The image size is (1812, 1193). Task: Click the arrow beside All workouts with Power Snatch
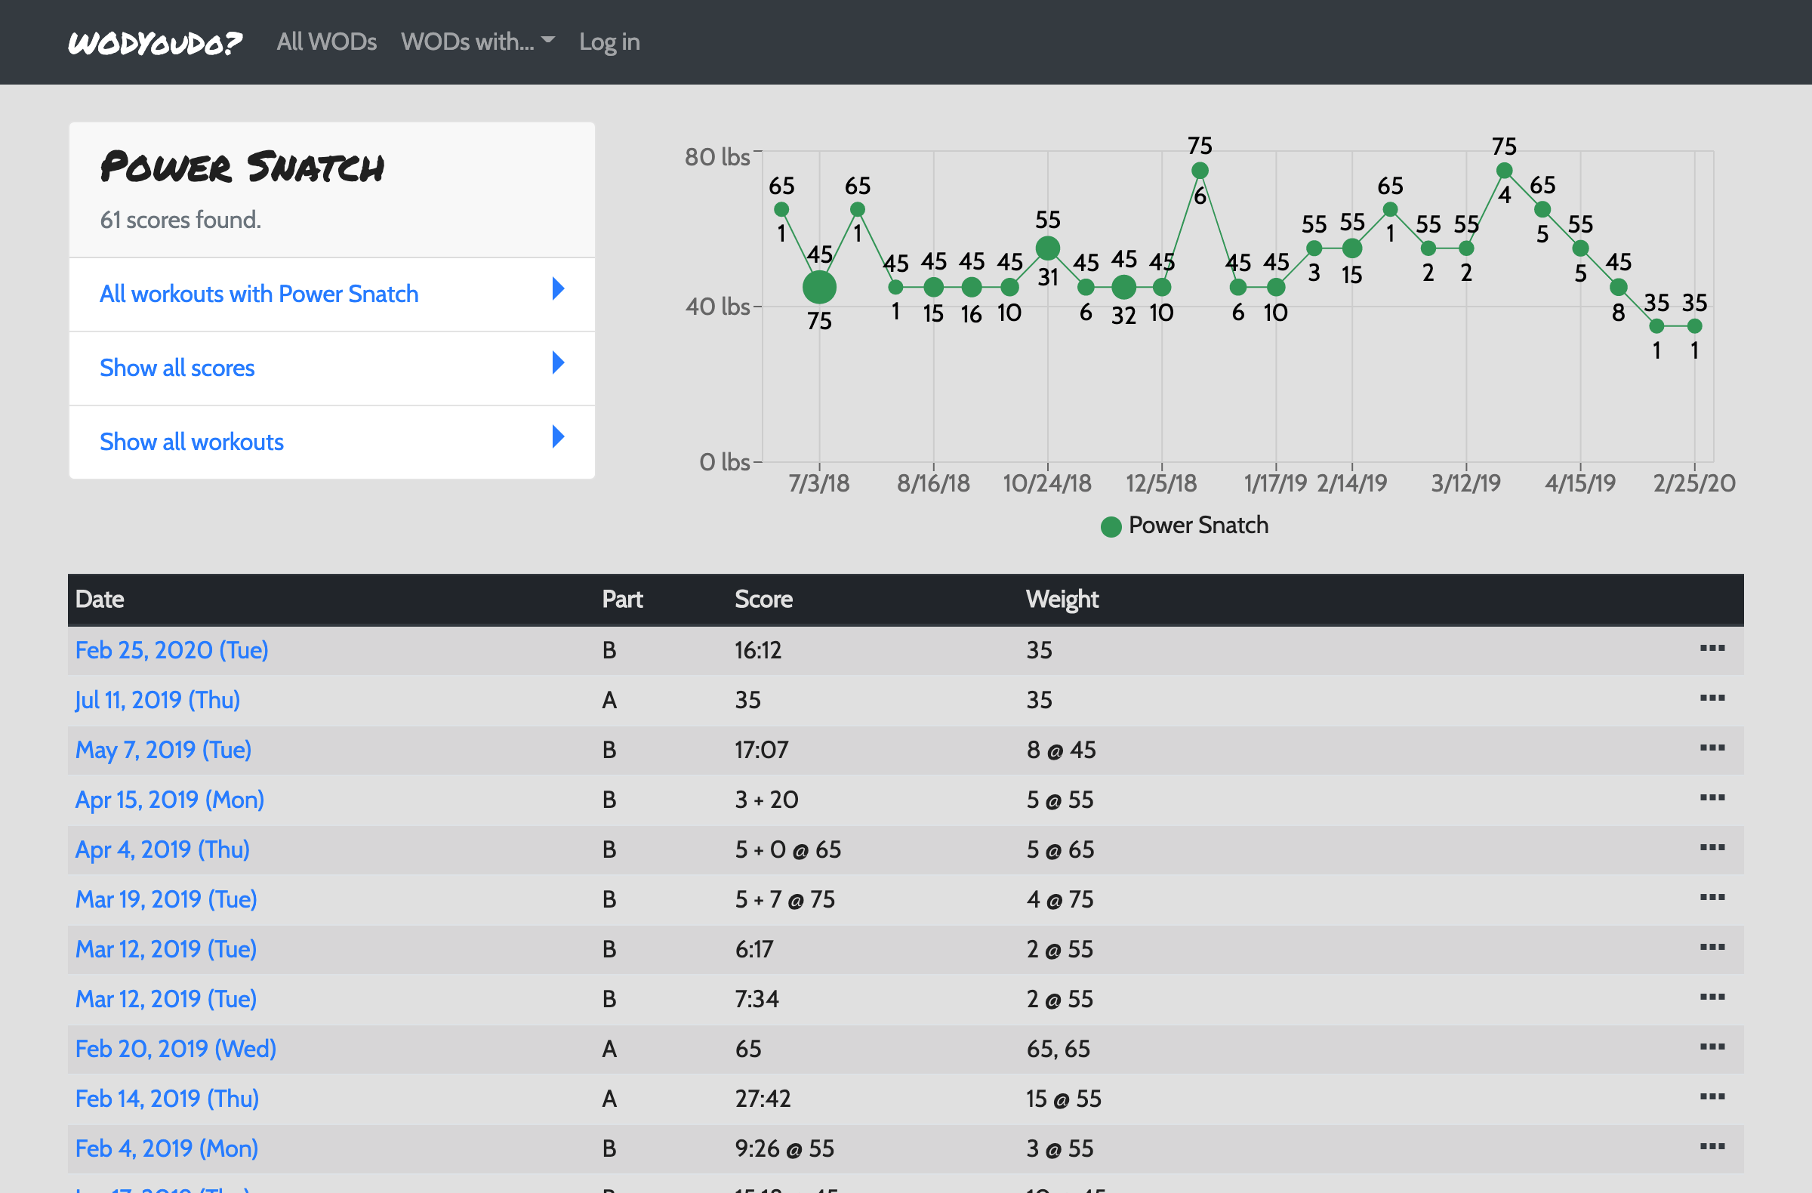558,288
